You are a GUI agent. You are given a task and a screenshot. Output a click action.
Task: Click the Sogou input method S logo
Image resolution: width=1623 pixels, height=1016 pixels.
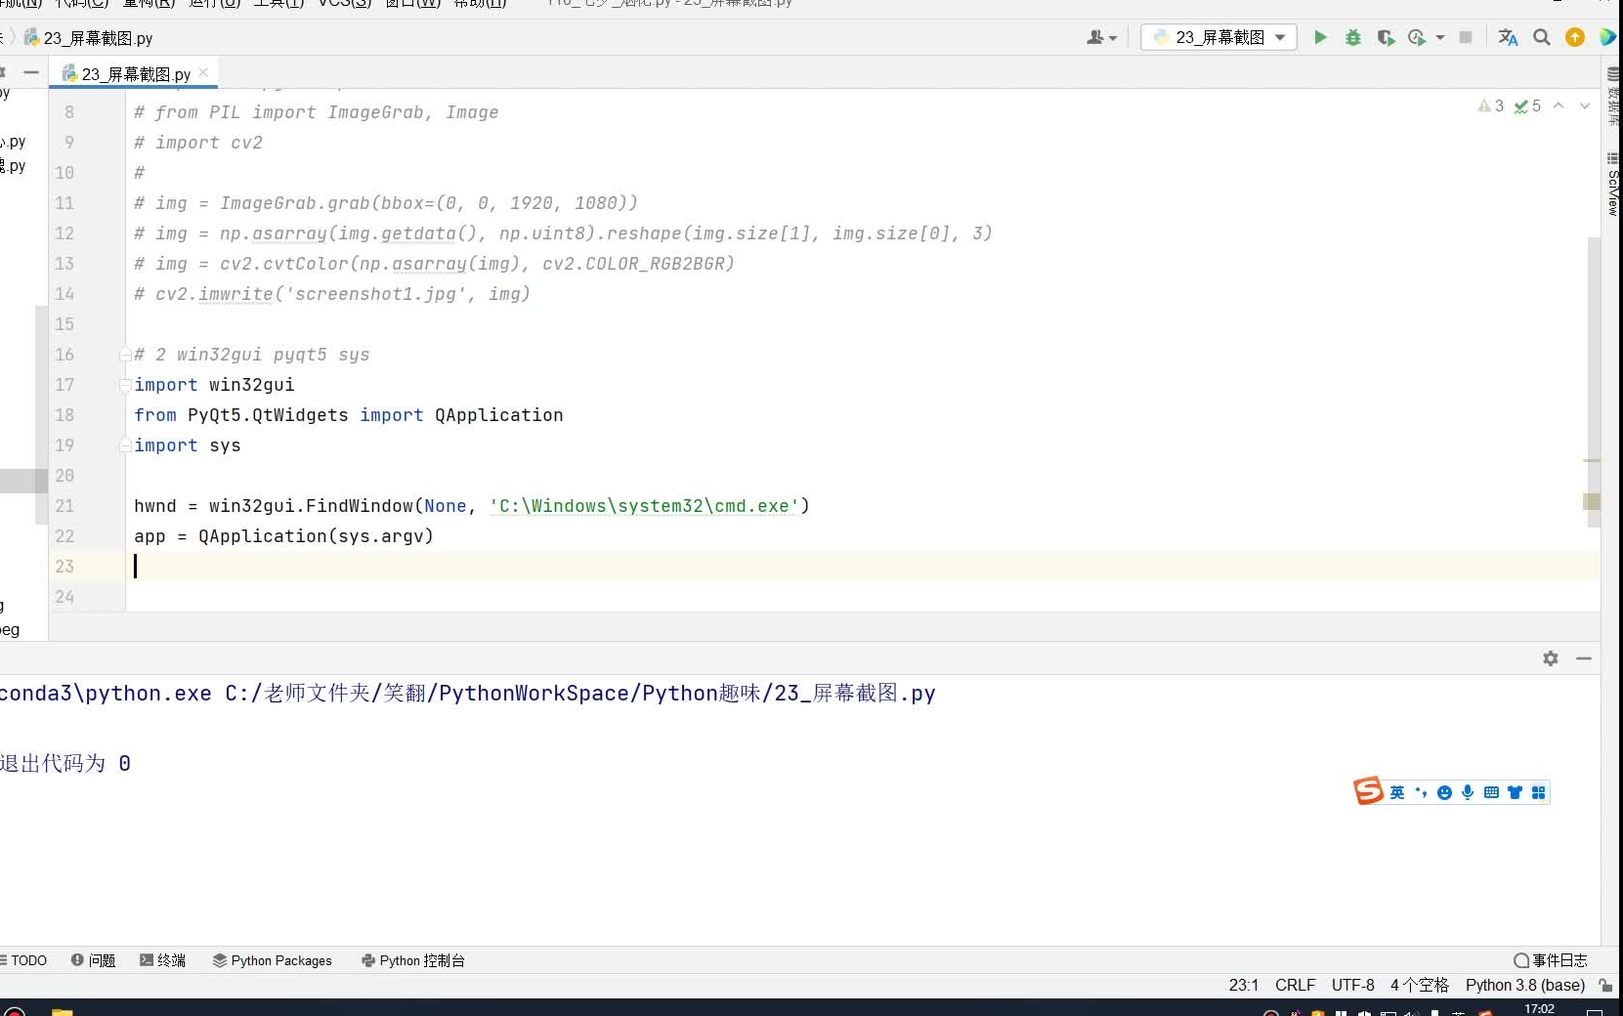click(1368, 790)
